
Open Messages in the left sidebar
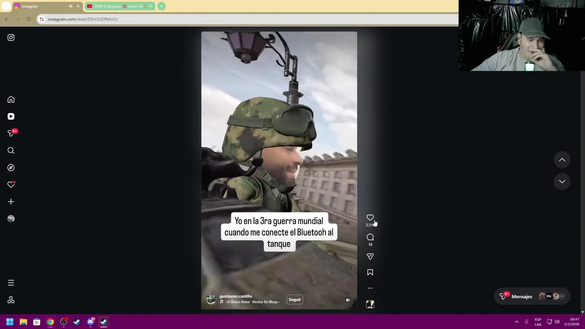[x=11, y=133]
